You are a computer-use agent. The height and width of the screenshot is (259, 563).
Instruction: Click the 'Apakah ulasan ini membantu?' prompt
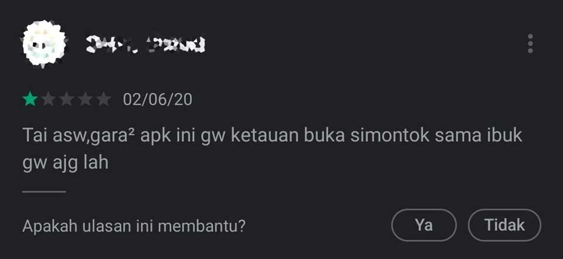[134, 226]
